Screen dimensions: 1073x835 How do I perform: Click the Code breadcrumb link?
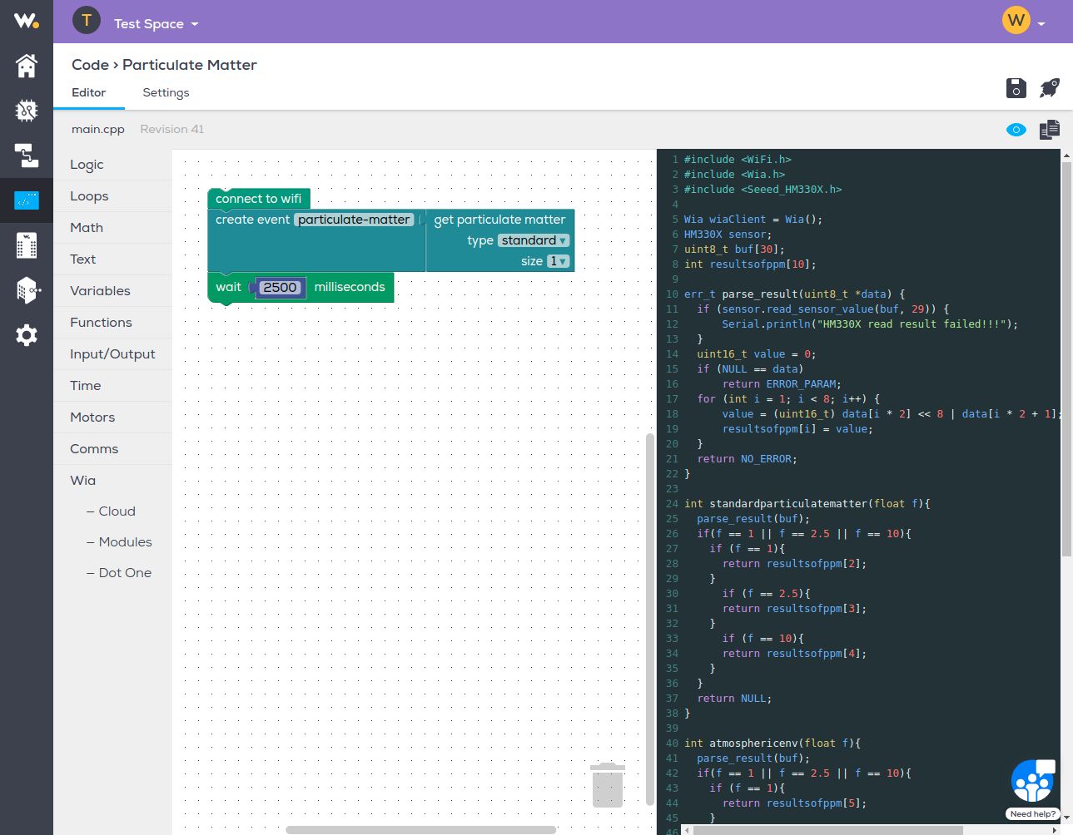pos(90,65)
